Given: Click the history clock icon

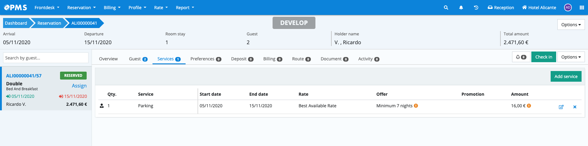Looking at the screenshot, I should click(x=476, y=8).
